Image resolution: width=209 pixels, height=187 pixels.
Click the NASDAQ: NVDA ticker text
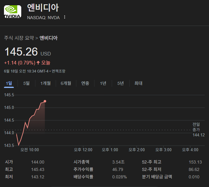pos(43,18)
